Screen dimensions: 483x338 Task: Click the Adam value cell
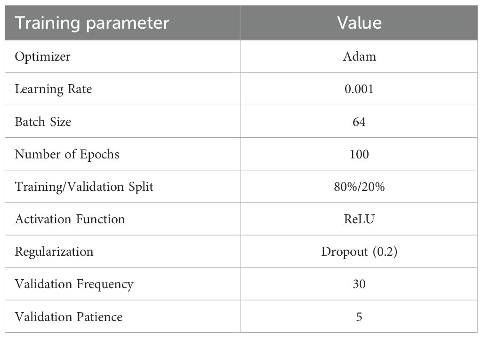[x=359, y=57]
